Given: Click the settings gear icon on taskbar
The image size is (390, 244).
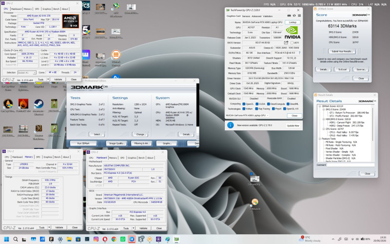Looking at the screenshot, I should tap(60, 239).
